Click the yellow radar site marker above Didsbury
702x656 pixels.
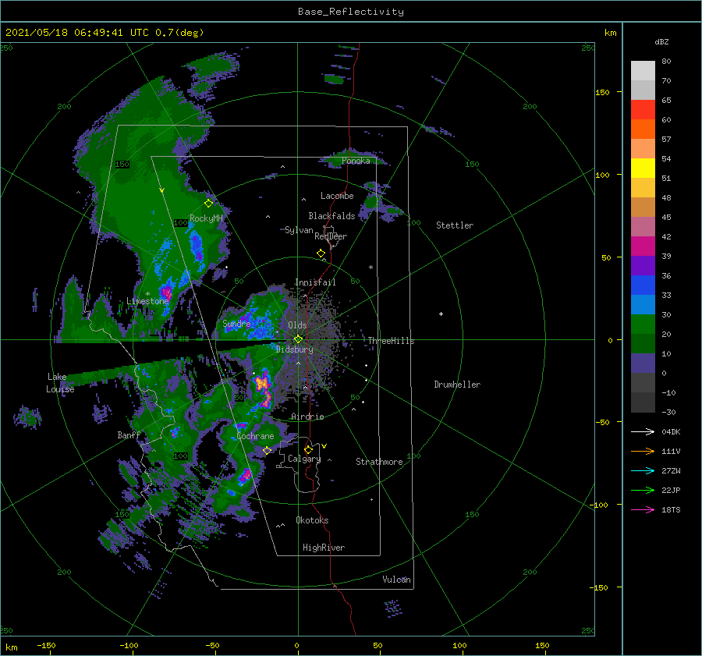298,339
